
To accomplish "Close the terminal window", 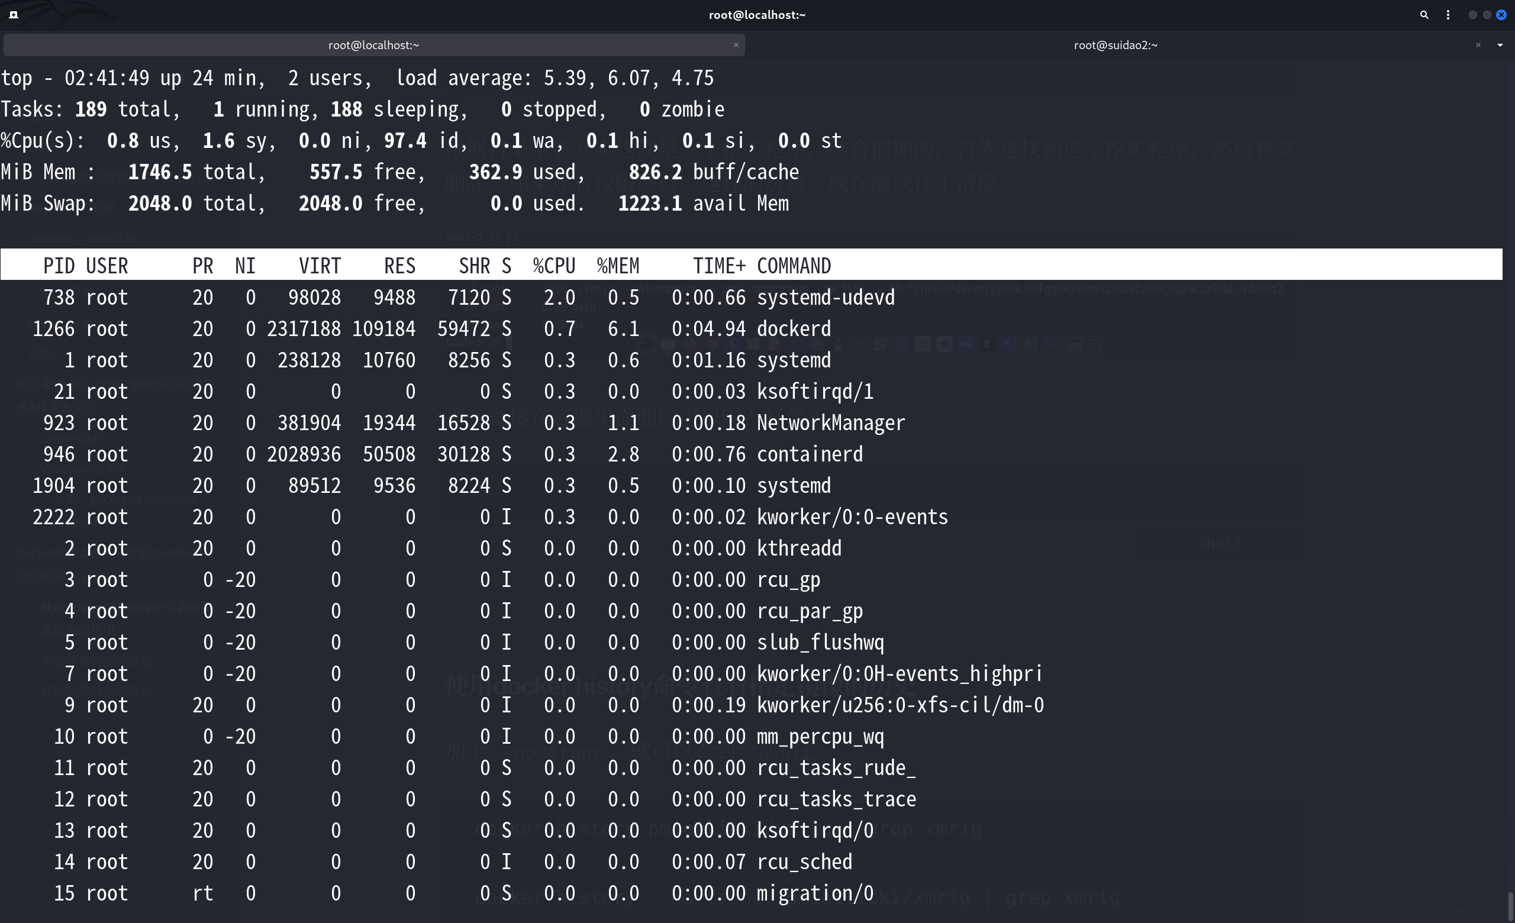I will coord(1501,15).
